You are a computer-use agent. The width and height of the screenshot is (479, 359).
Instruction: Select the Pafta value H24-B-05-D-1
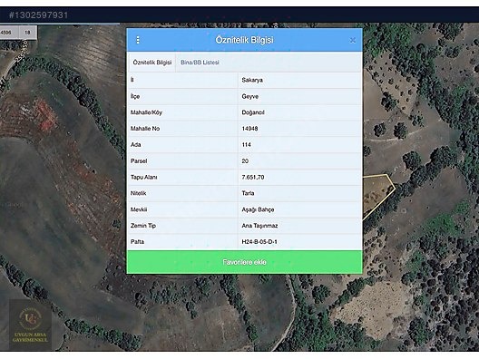(259, 242)
